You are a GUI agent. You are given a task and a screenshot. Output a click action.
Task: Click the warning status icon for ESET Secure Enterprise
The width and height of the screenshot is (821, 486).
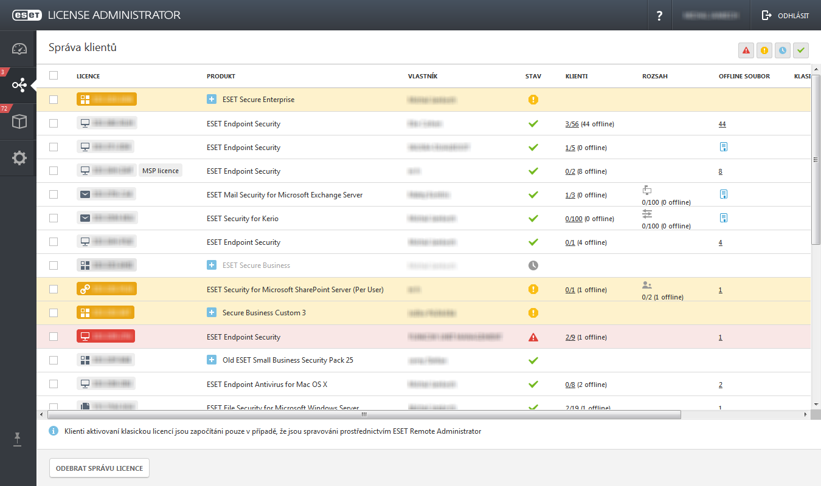(533, 100)
